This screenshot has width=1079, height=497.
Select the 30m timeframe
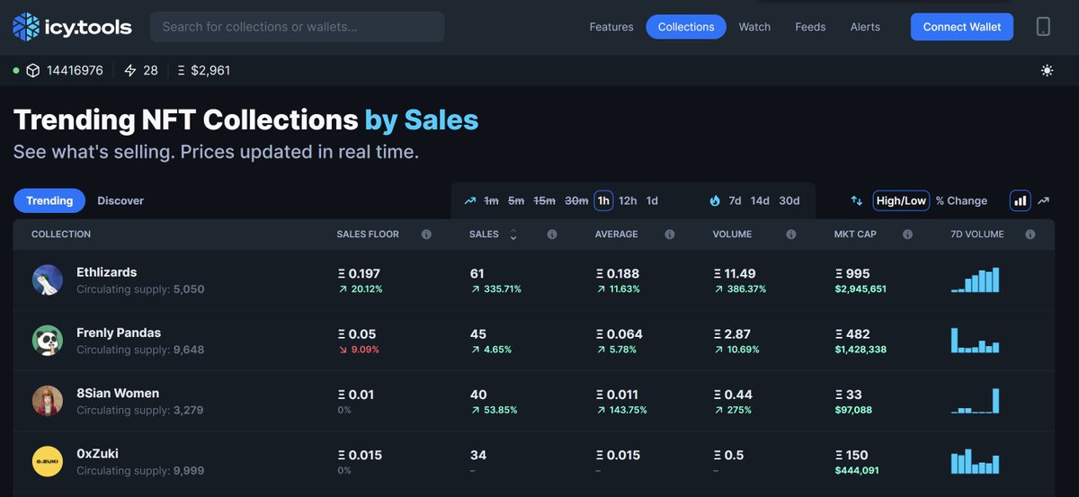pyautogui.click(x=576, y=200)
